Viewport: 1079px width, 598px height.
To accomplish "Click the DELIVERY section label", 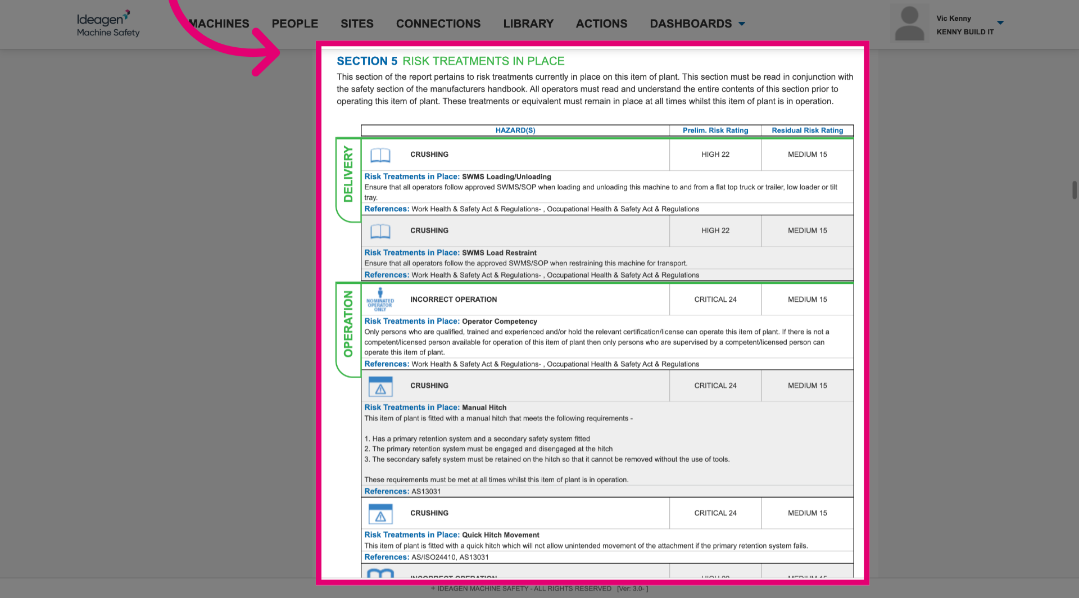I will coord(348,174).
